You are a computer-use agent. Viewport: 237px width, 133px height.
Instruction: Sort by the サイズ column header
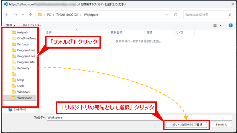pos(180,32)
